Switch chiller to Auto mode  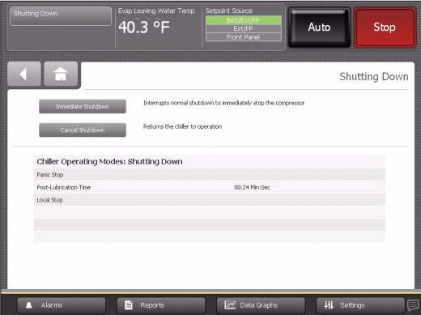pyautogui.click(x=319, y=28)
